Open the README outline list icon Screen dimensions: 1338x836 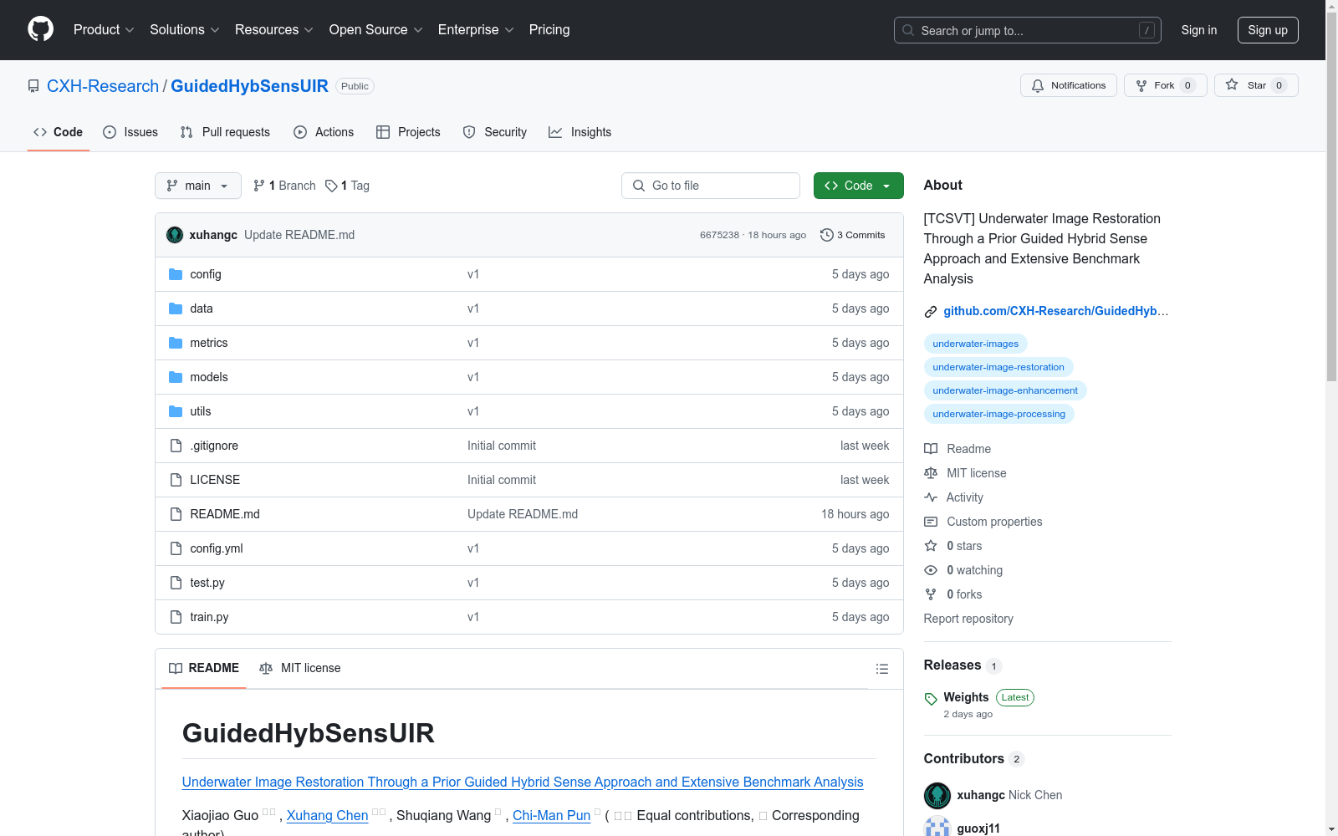coord(881,669)
